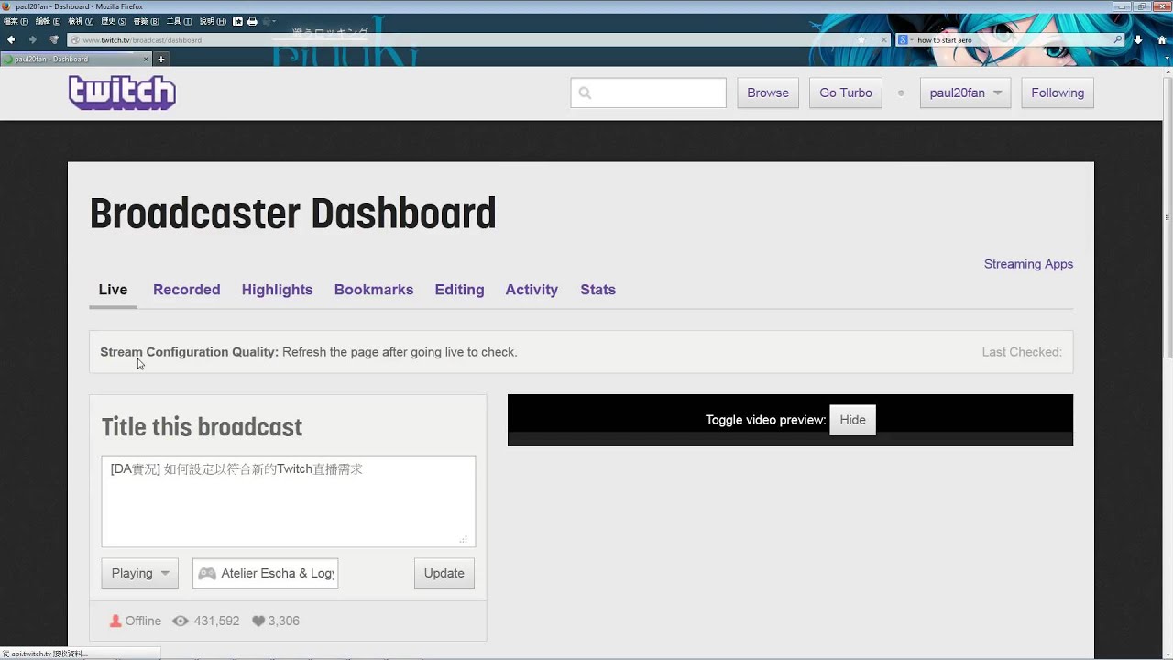Open the 說明 (Help) menu
Screen dimensions: 1173x660
213,21
